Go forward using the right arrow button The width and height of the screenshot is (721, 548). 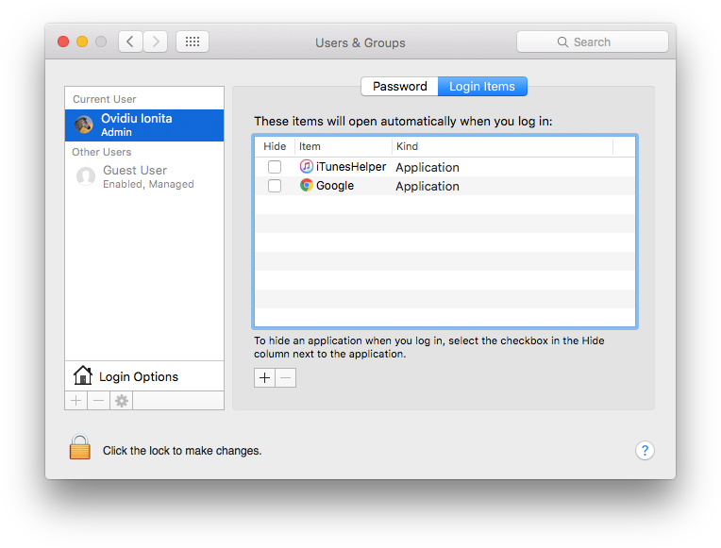point(156,42)
